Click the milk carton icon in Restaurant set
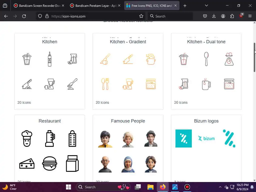 point(72,163)
